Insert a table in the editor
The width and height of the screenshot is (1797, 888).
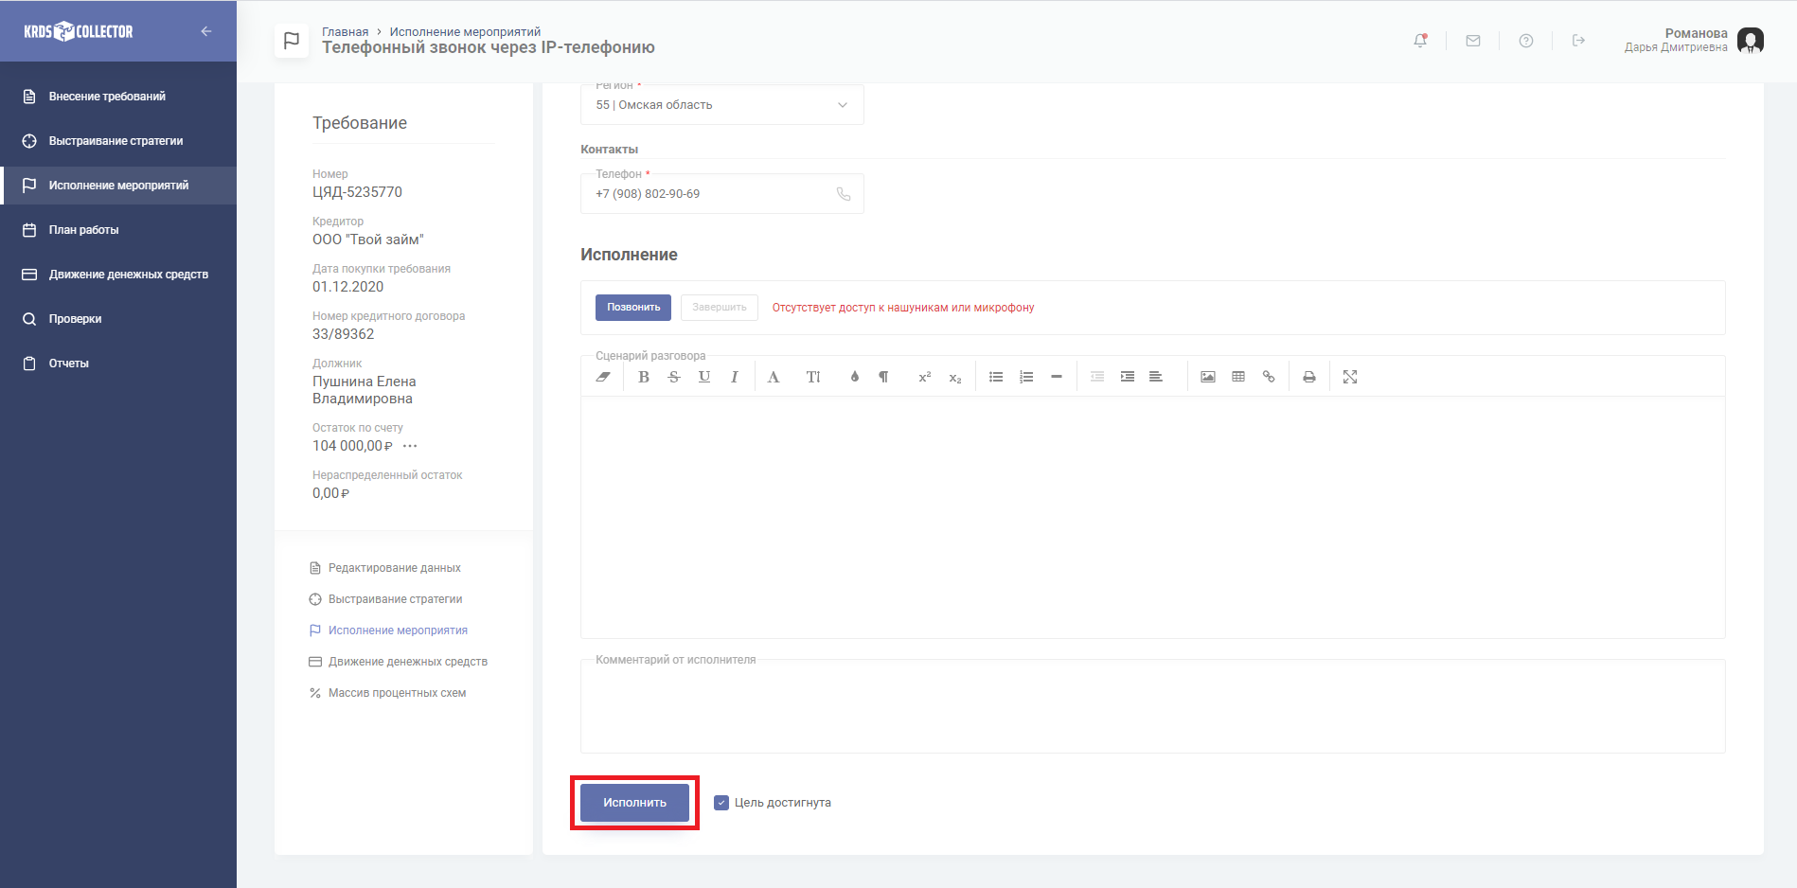click(x=1238, y=377)
